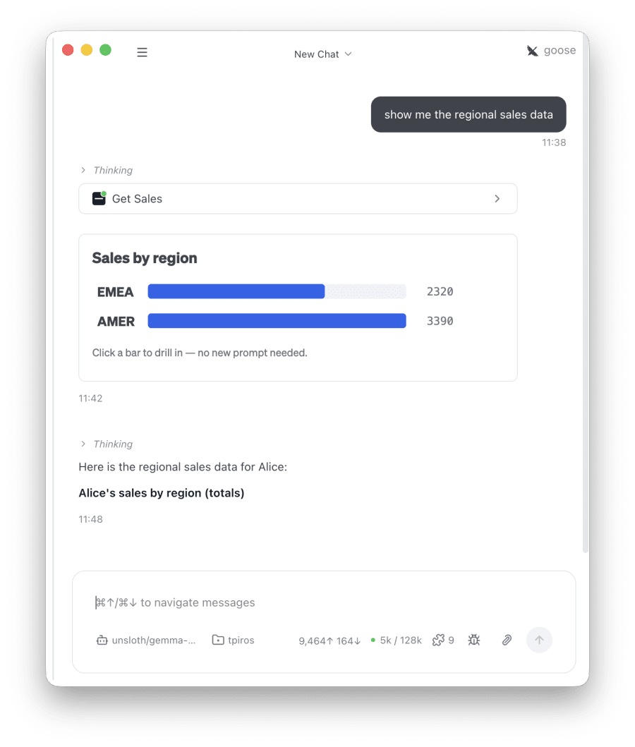This screenshot has width=635, height=747.
Task: Expand the first Thinking section
Action: (107, 170)
